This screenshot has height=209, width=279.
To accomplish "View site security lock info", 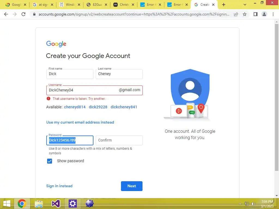I will (34, 14).
